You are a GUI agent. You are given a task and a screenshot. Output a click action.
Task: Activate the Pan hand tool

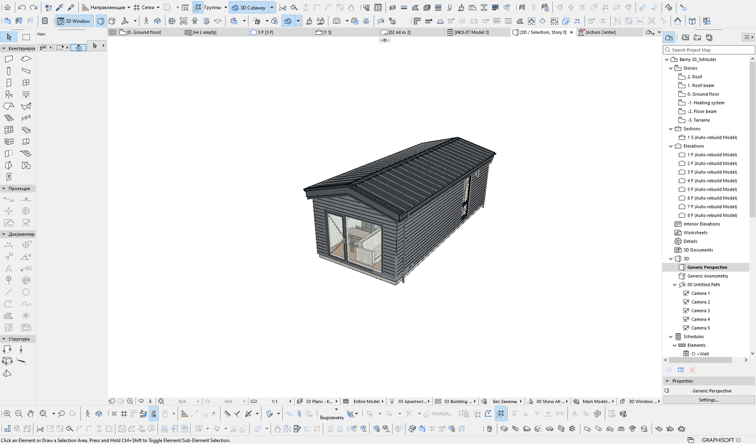pyautogui.click(x=30, y=414)
